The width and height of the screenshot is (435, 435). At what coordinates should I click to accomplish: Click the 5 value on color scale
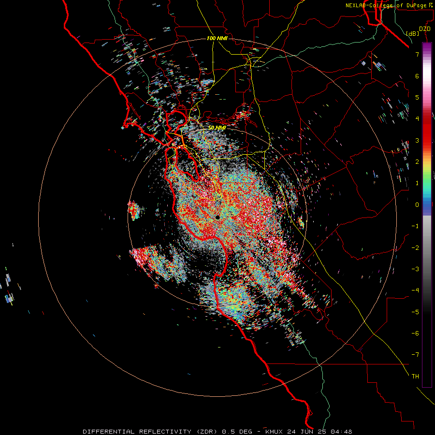coord(417,97)
